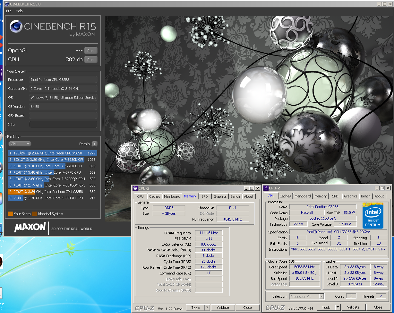394x313 pixels.
Task: Minimize the Cinebench R15 window
Action: [379, 4]
